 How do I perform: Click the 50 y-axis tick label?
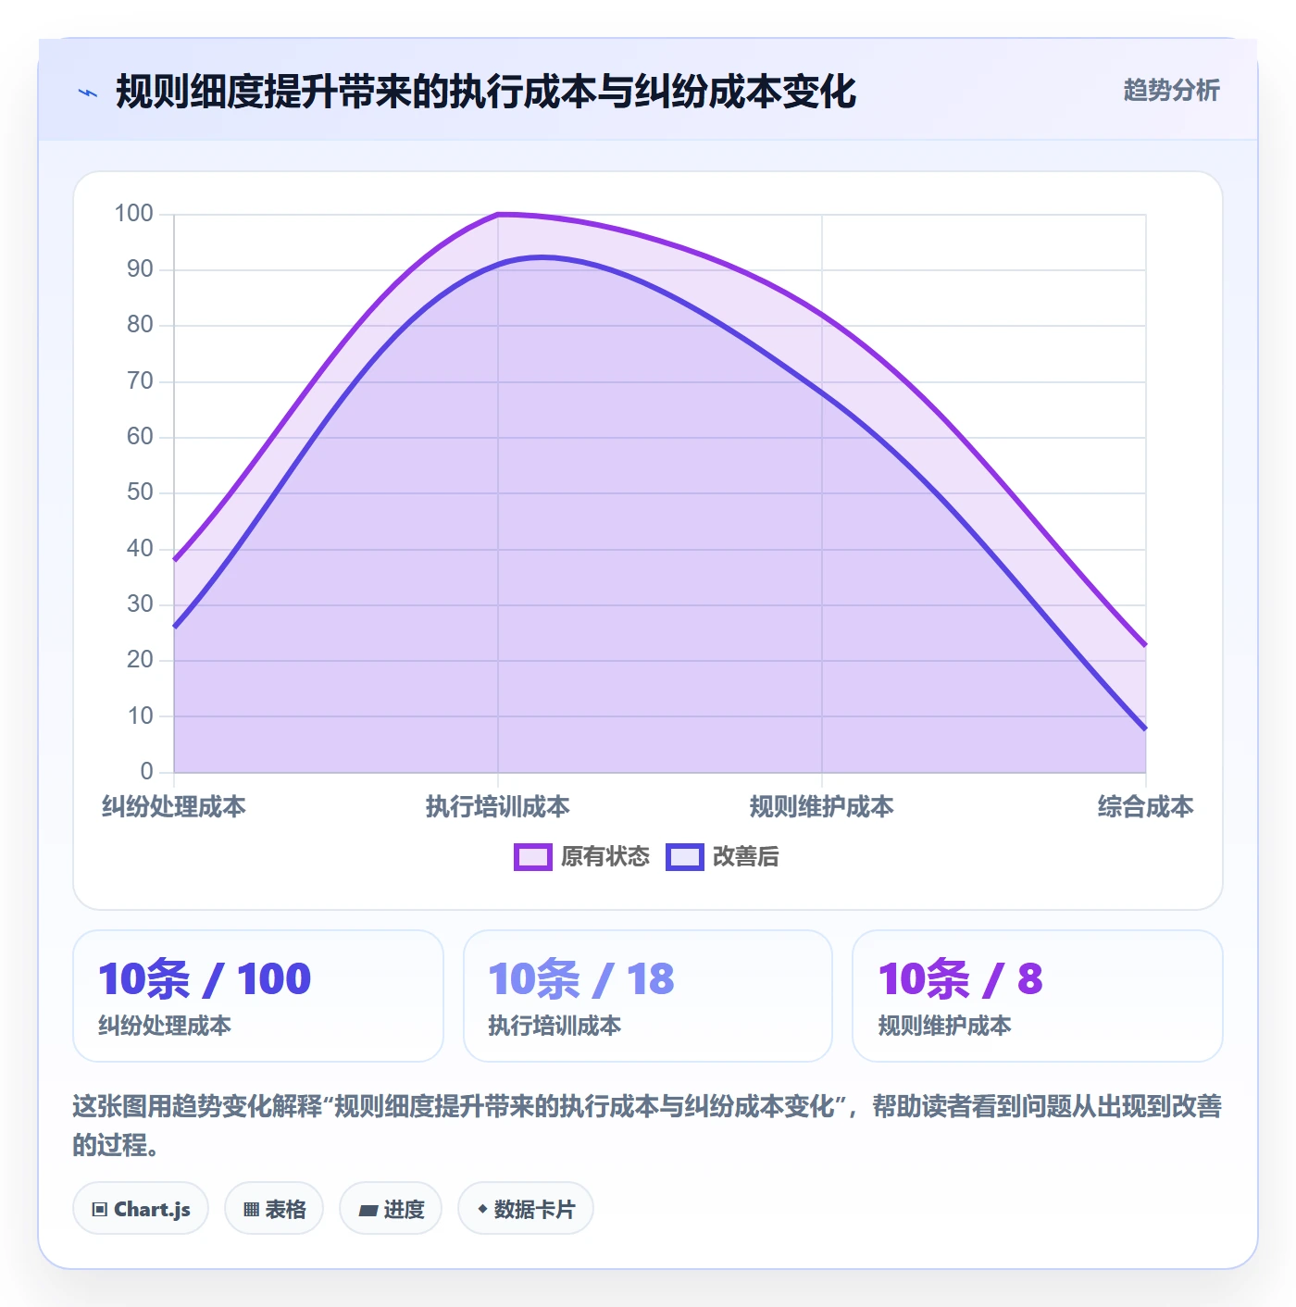(140, 492)
